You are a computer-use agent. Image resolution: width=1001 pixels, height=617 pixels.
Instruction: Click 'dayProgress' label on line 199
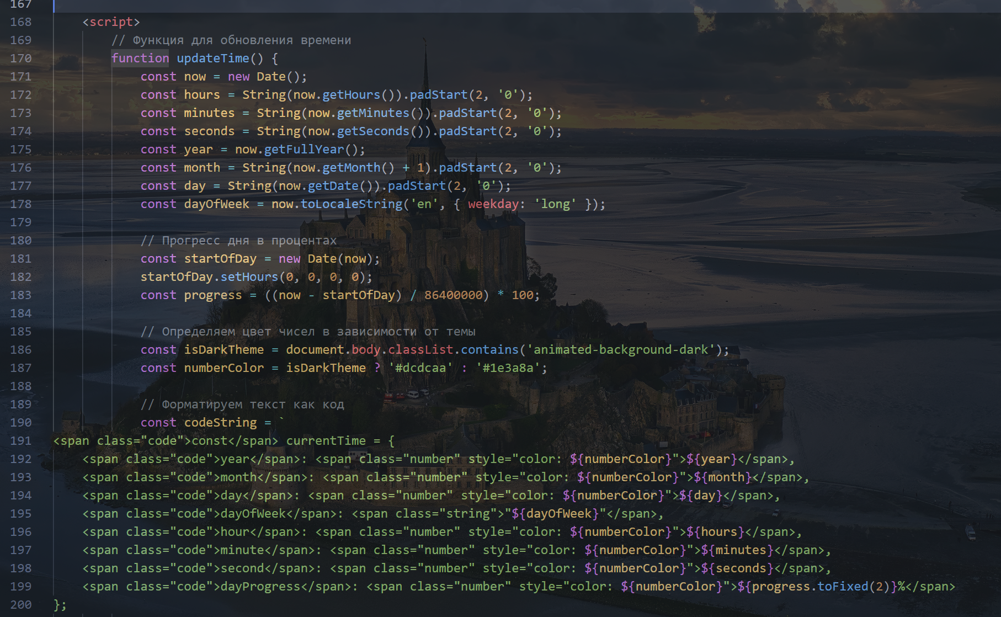260,587
